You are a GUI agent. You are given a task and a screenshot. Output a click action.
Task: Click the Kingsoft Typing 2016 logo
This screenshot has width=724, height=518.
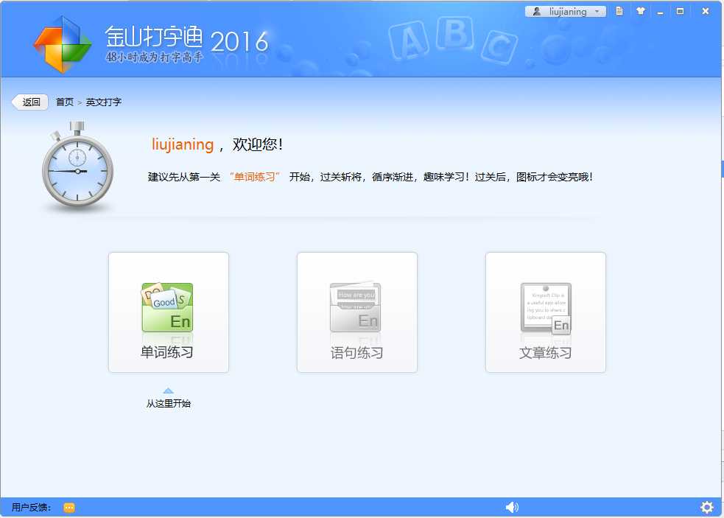[63, 44]
